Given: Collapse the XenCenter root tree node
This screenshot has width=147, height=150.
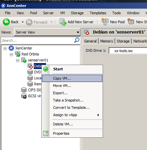Looking at the screenshot, I should click(5, 48).
